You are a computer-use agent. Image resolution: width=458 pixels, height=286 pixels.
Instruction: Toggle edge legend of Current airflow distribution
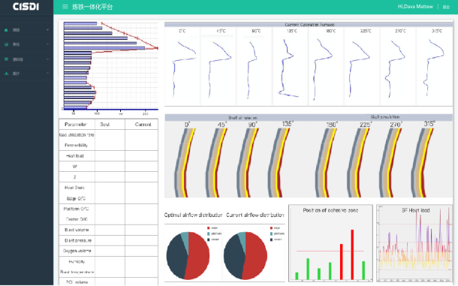[x=275, y=228]
